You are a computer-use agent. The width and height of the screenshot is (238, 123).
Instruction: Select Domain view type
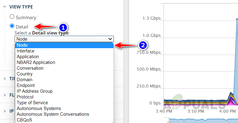[24, 80]
